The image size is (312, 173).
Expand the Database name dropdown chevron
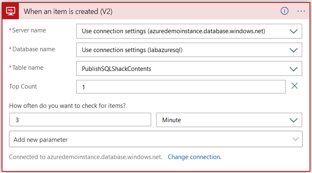(293, 50)
